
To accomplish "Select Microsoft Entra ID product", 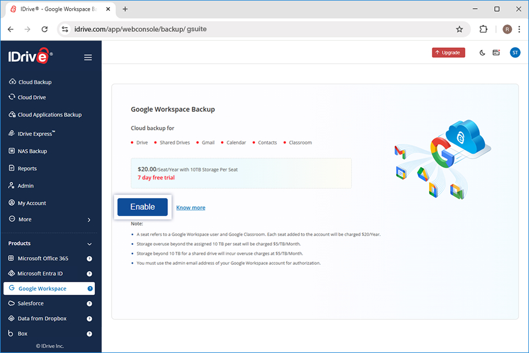I will tap(35, 273).
